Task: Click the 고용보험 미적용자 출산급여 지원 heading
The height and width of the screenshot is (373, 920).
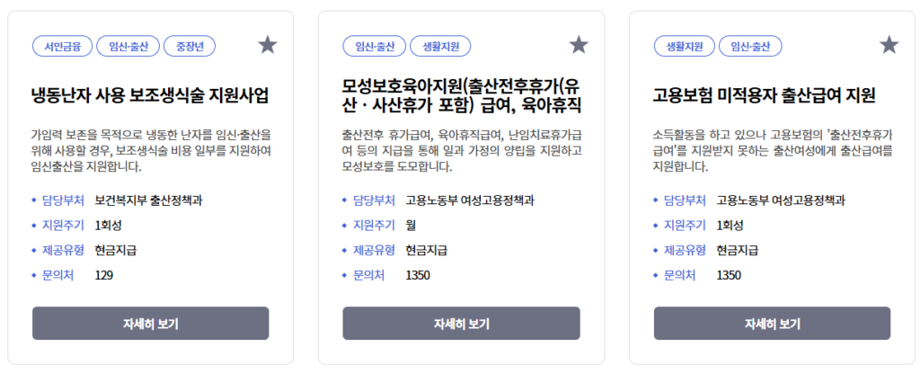Action: [x=764, y=95]
